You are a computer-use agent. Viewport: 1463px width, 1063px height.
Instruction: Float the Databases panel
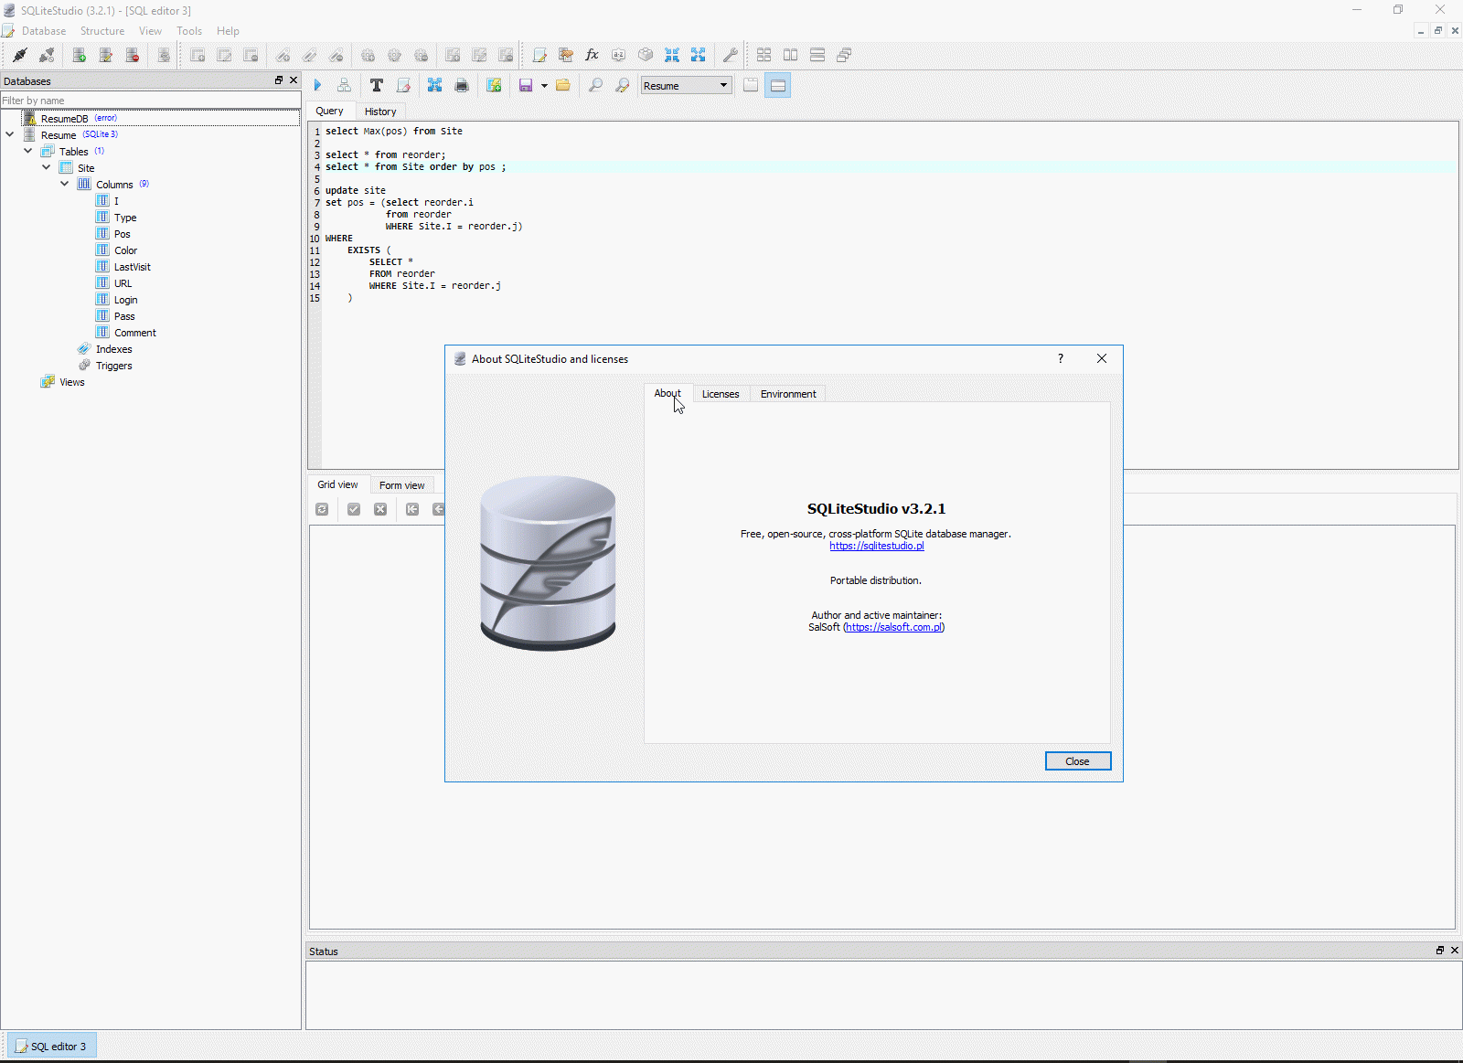click(x=279, y=80)
